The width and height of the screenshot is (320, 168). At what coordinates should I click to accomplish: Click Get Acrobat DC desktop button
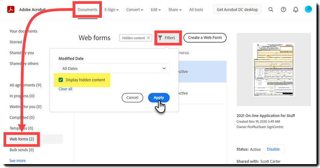point(237,10)
